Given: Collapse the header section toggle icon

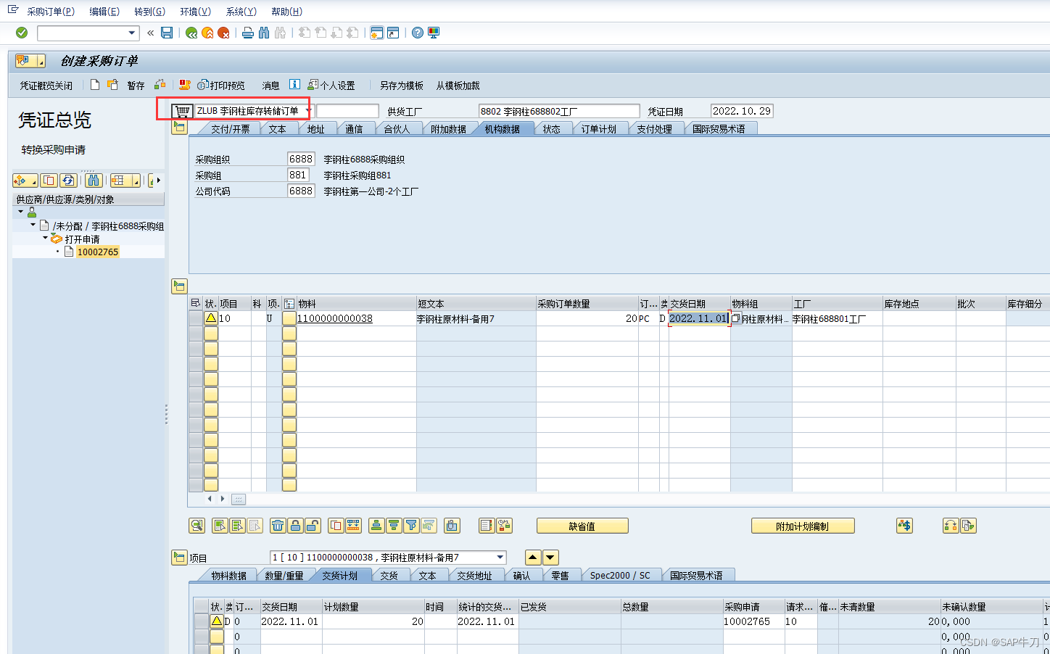Looking at the screenshot, I should tap(179, 127).
